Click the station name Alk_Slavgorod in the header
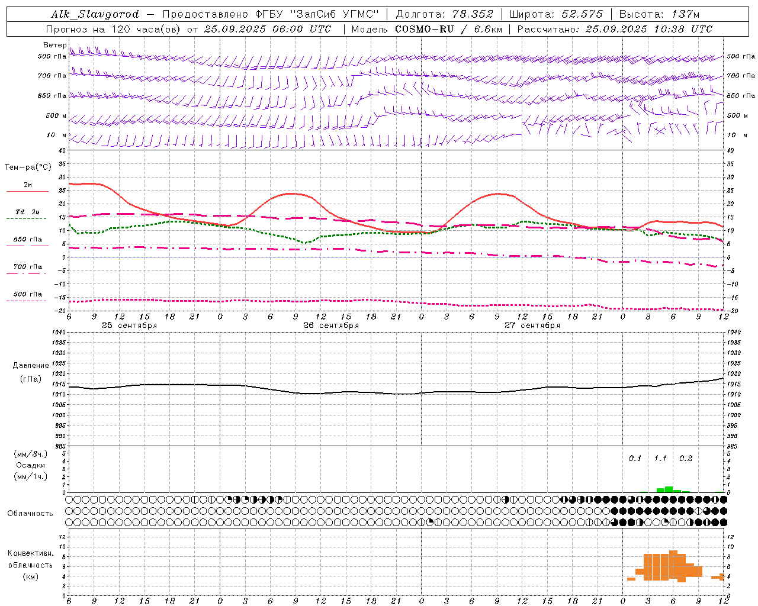758x606 pixels. 95,14
